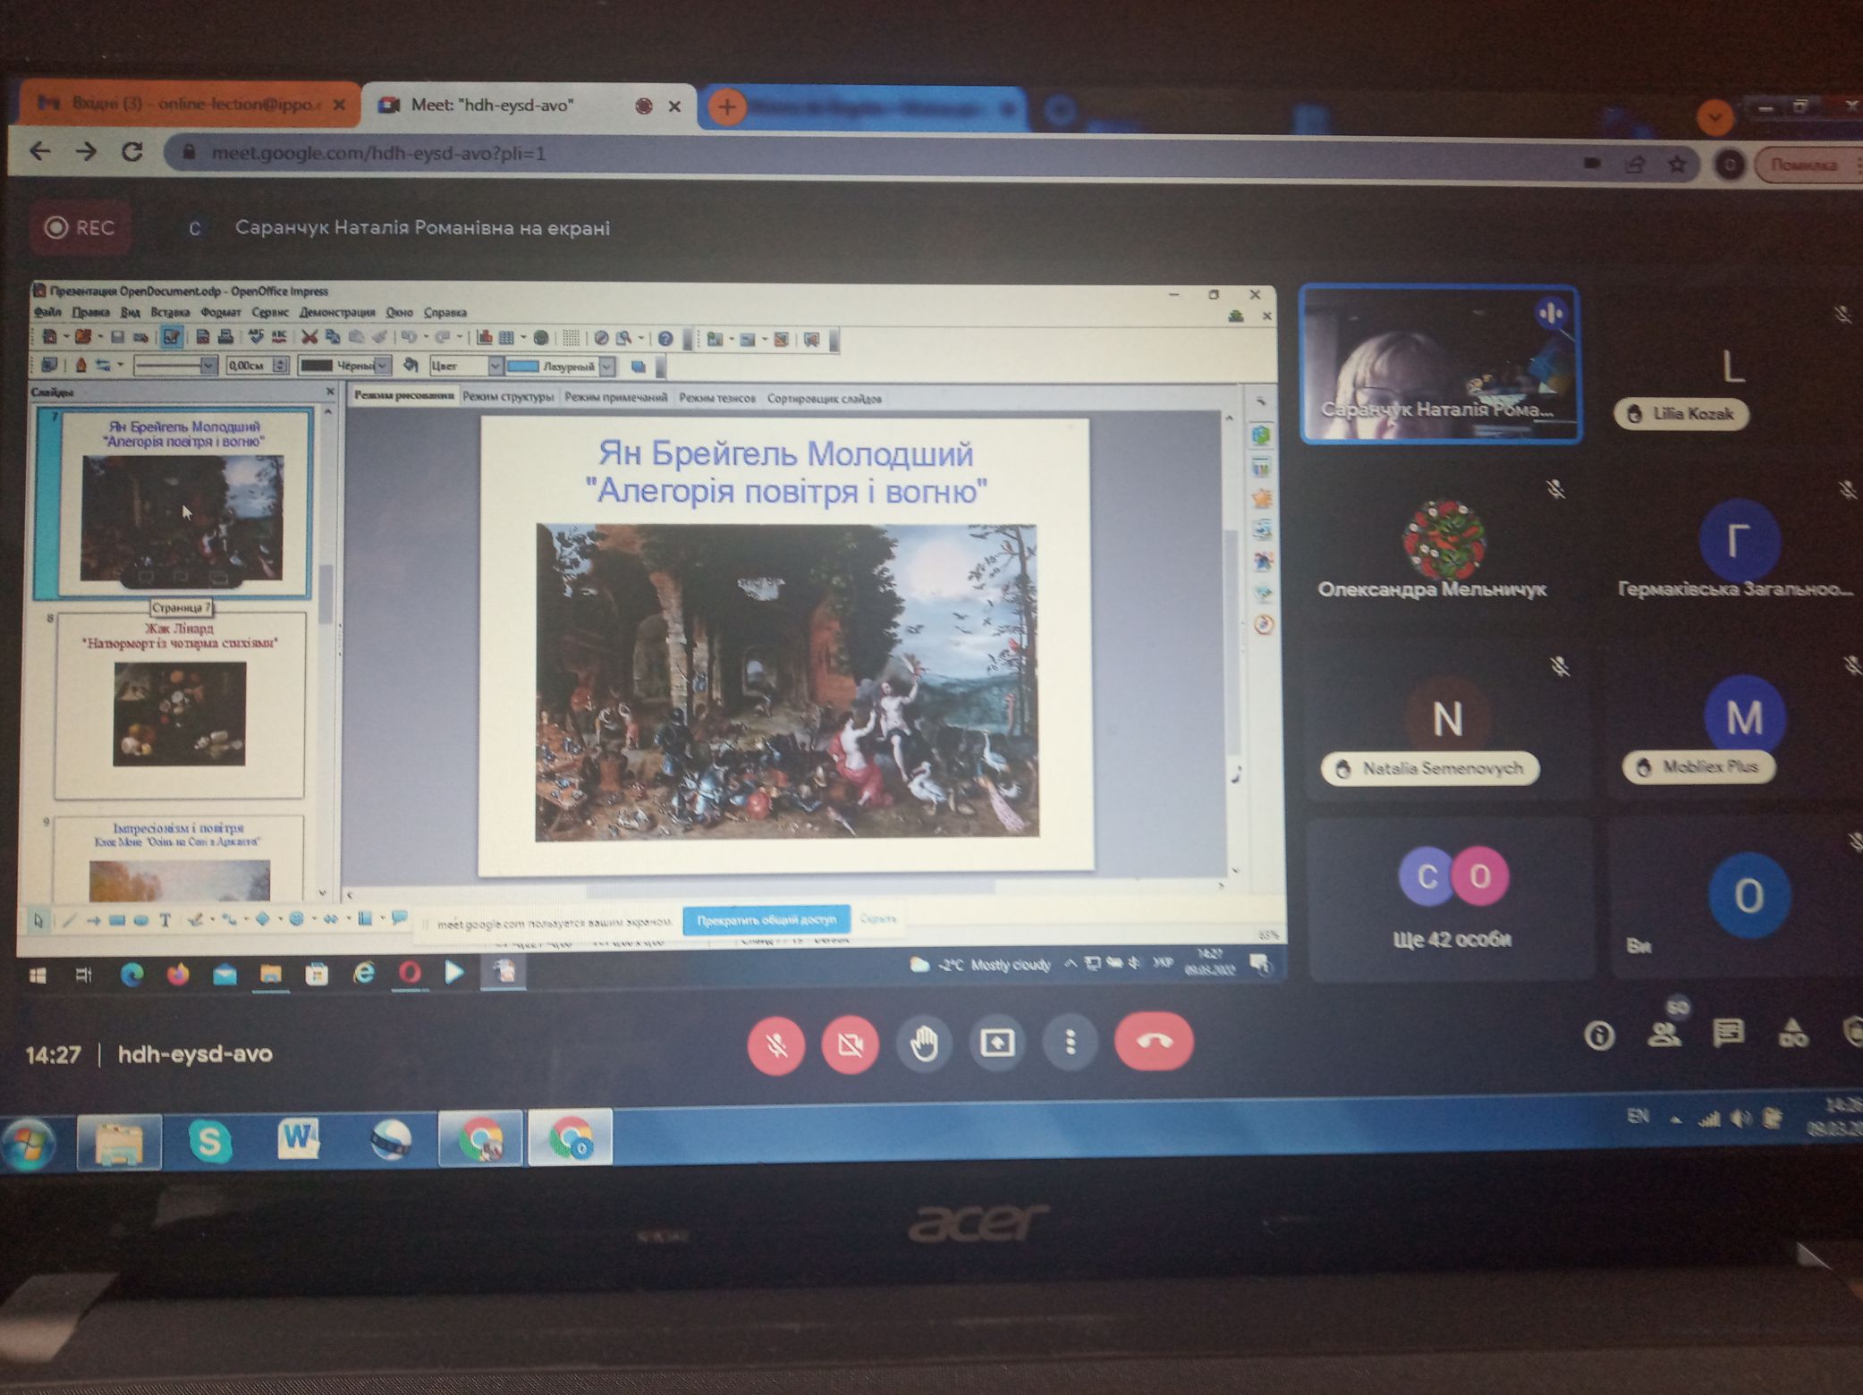Leave the call with the red hang-up button
Screen dimensions: 1863x1395
click(x=1153, y=1041)
